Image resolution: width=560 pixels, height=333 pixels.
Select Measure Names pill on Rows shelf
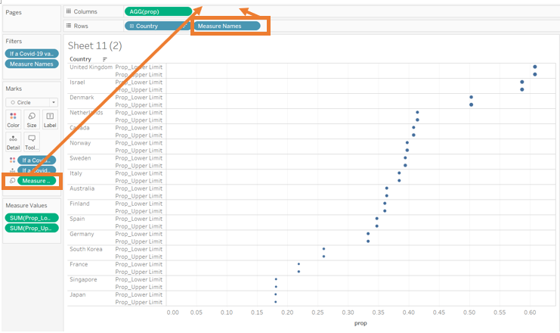227,26
